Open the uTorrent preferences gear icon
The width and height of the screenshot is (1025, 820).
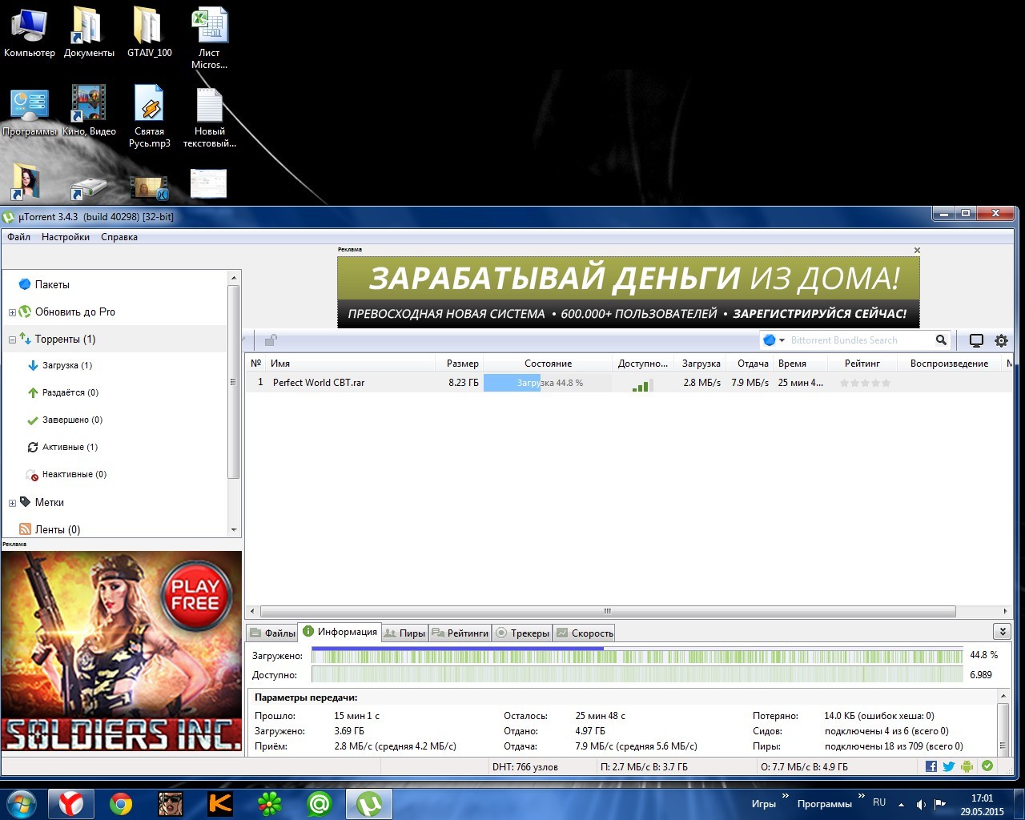pyautogui.click(x=1001, y=340)
